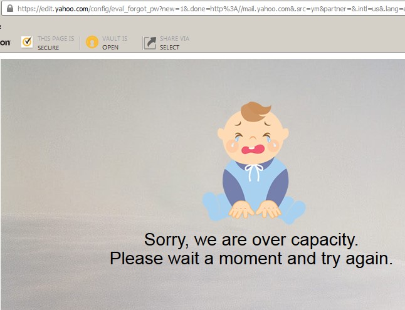Click the baby's blue outfit with bow
The width and height of the screenshot is (405, 310).
[x=255, y=185]
